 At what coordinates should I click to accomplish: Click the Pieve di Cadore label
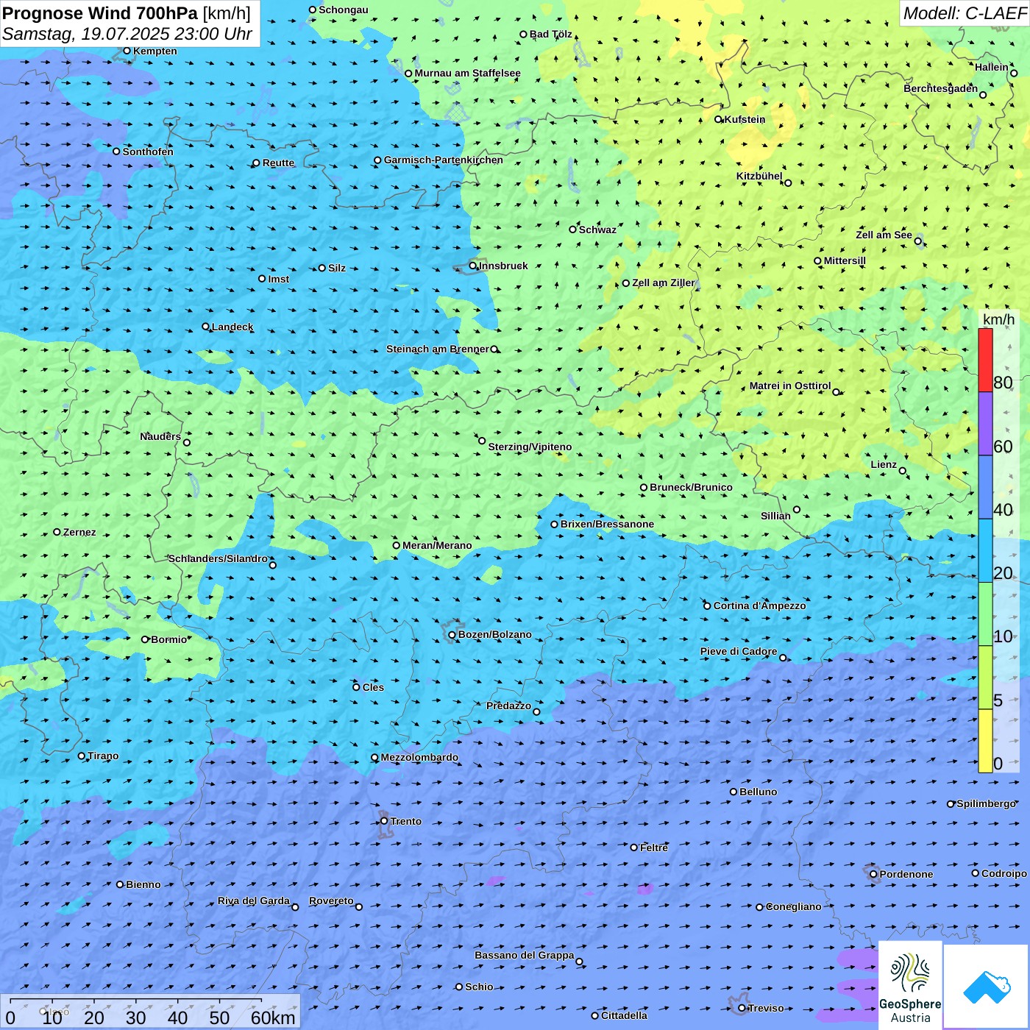point(739,651)
